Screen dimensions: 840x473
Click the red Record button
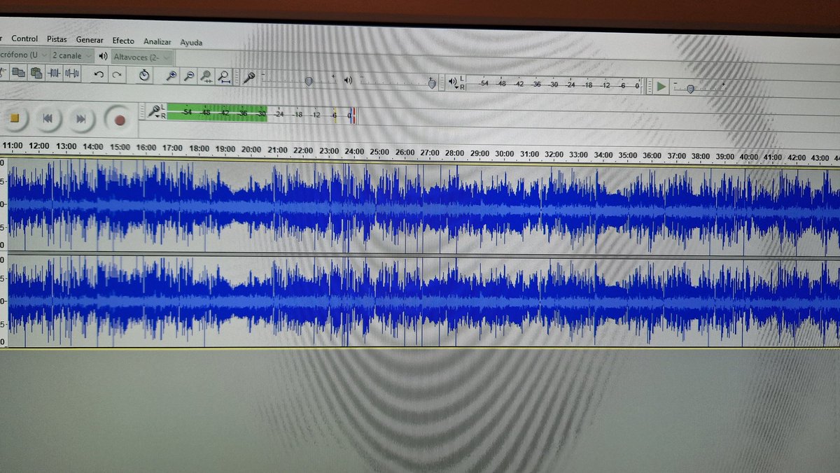[x=119, y=120]
